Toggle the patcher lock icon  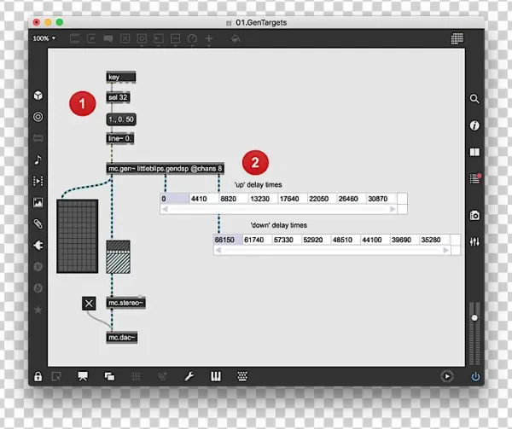pos(38,375)
